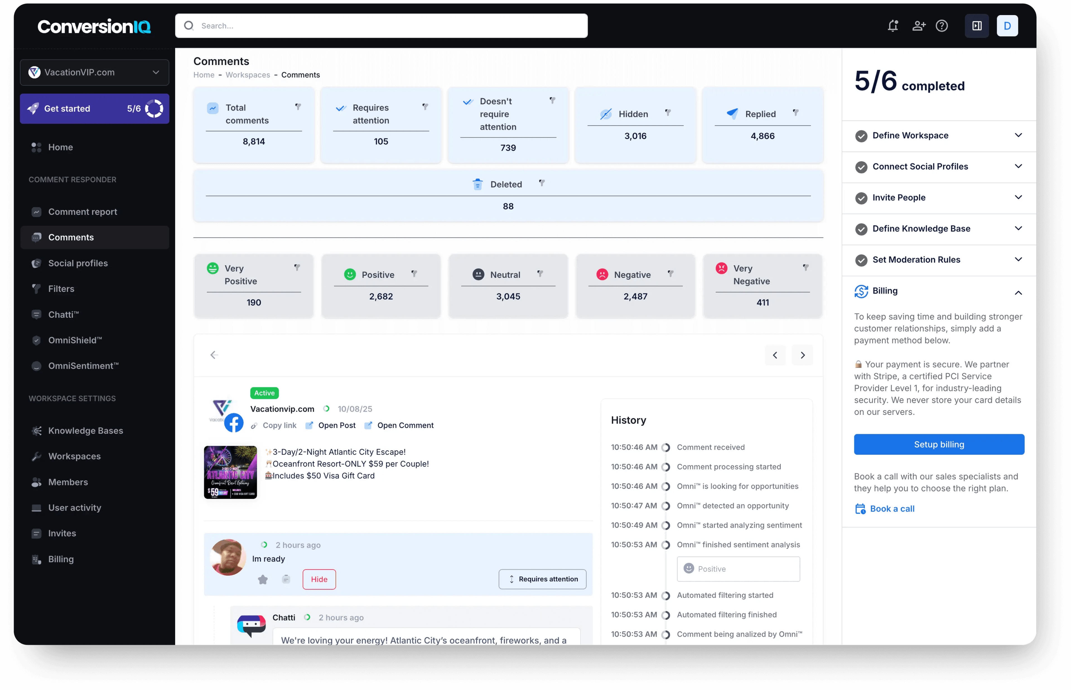Click Open Post link
Viewport: 1071px width, 690px height.
coord(330,425)
